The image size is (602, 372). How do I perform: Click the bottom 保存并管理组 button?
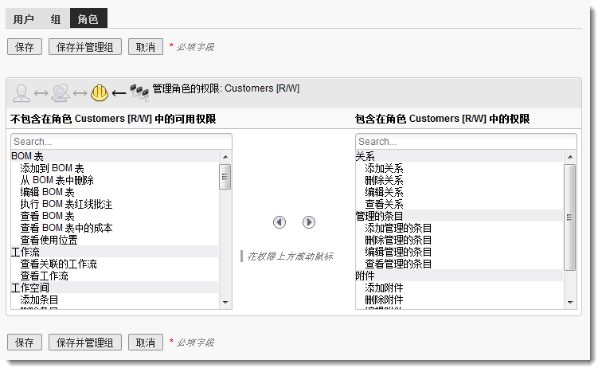coord(85,342)
